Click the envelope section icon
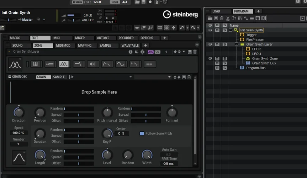The height and width of the screenshot is (178, 307). click(106, 64)
